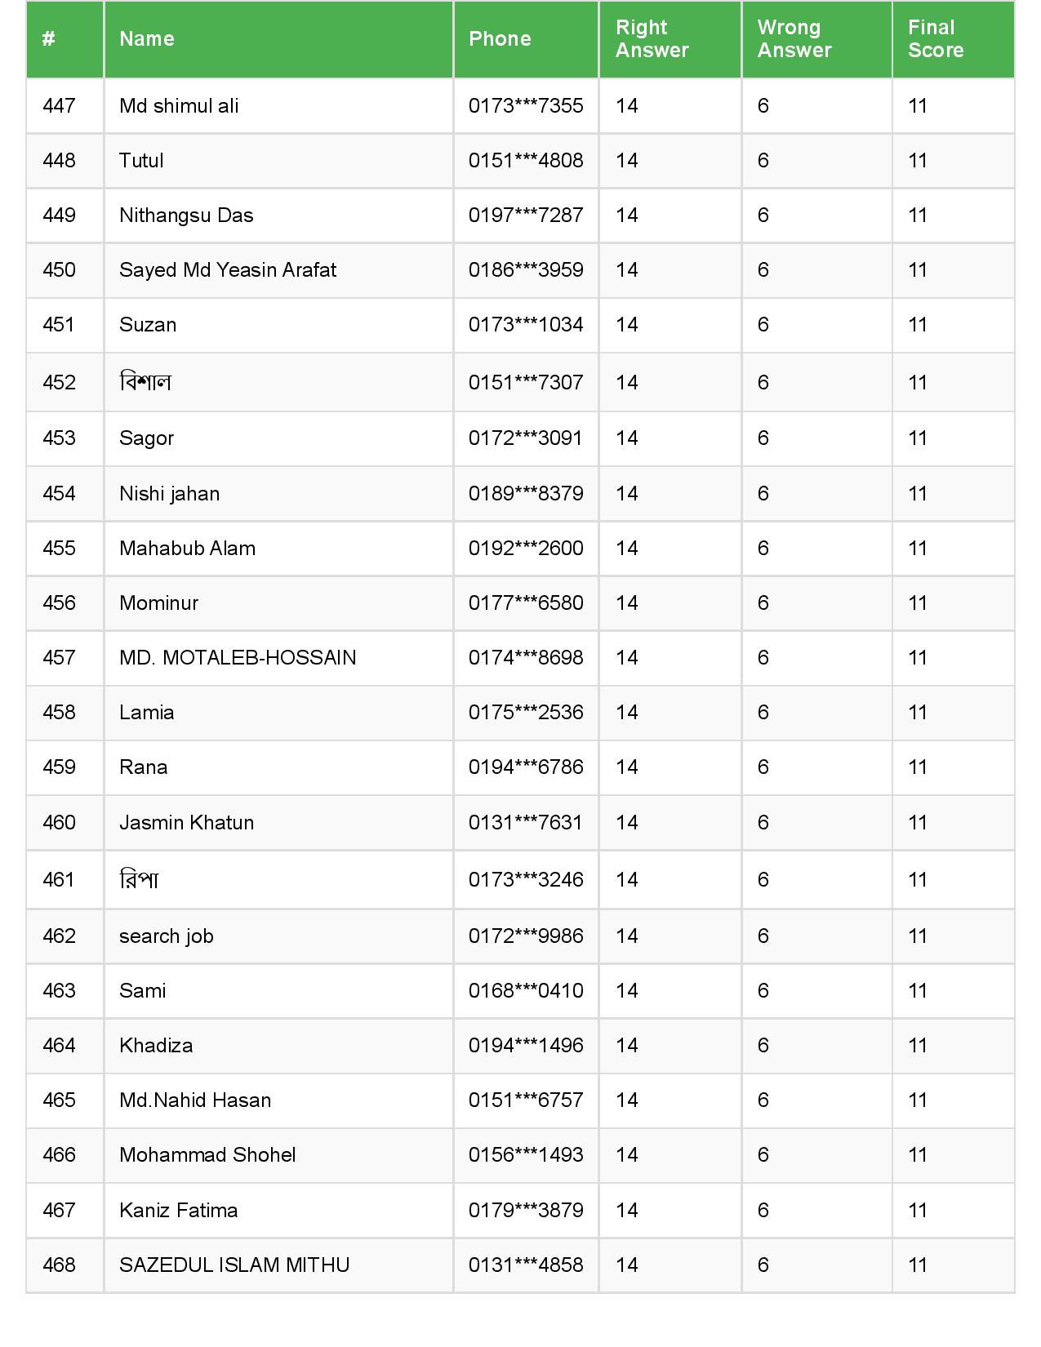Click row number 465
1041x1347 pixels.
click(59, 1100)
